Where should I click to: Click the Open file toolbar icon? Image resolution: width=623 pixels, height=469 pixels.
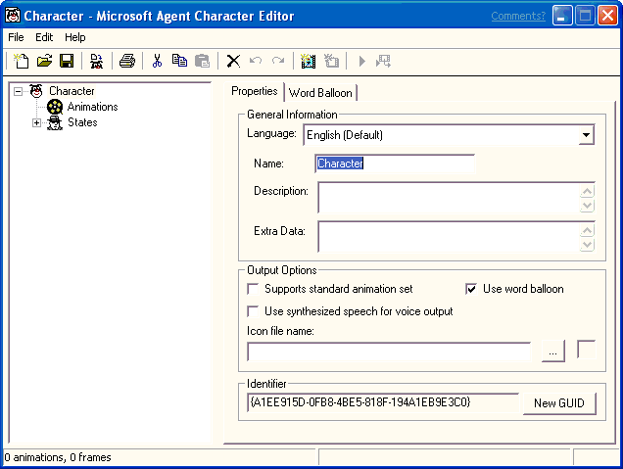click(44, 61)
